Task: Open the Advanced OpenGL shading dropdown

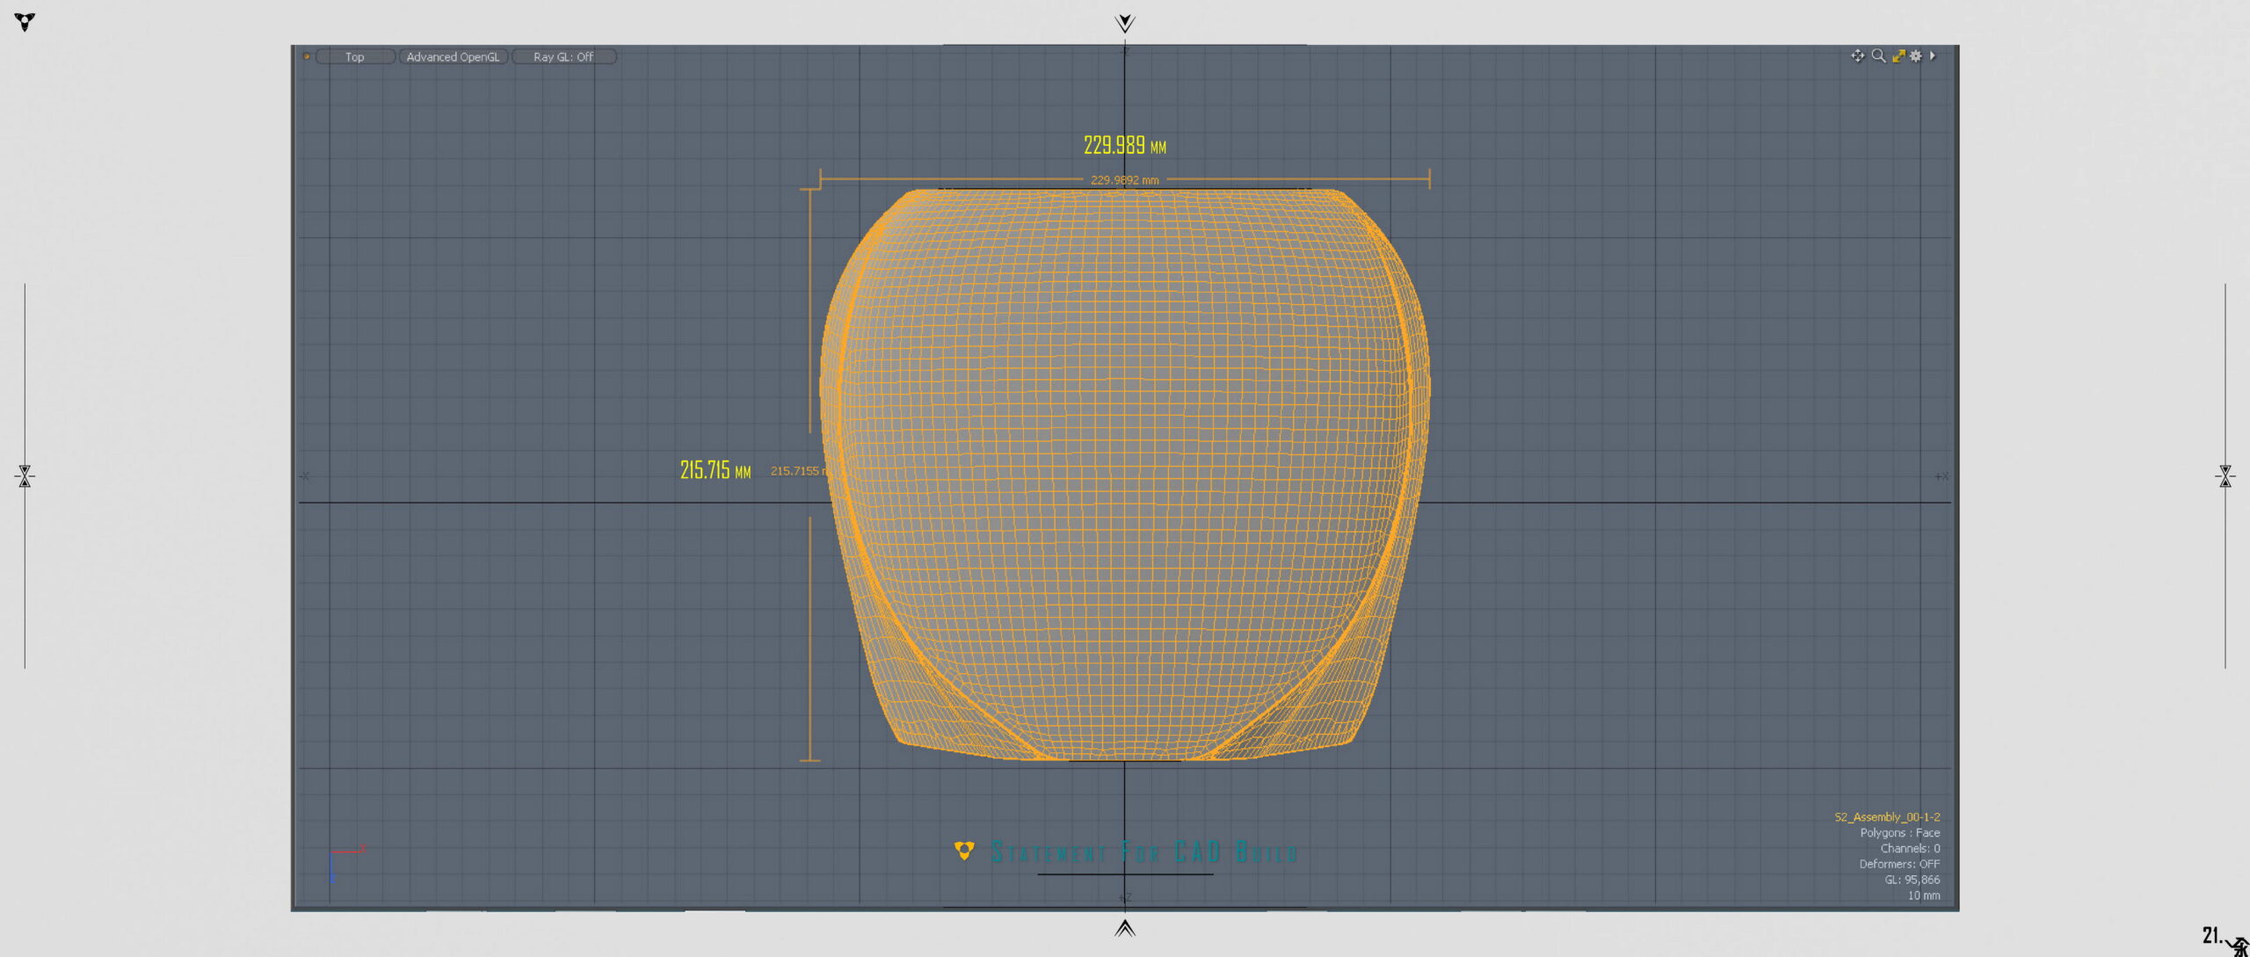Action: coord(453,57)
